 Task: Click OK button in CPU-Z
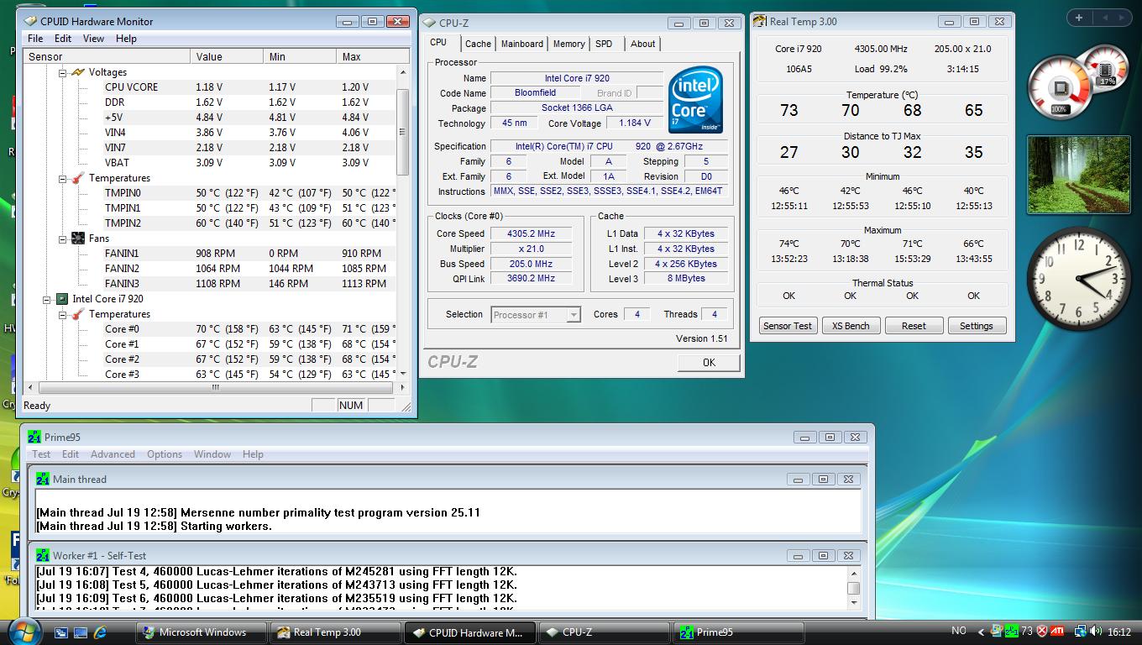coord(709,363)
